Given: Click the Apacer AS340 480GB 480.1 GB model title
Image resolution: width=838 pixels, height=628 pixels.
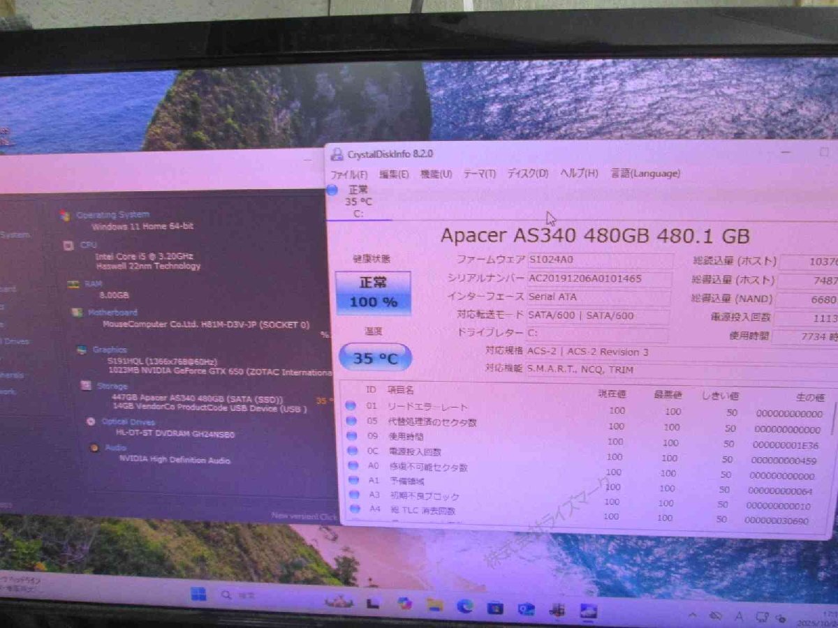Looking at the screenshot, I should [595, 235].
